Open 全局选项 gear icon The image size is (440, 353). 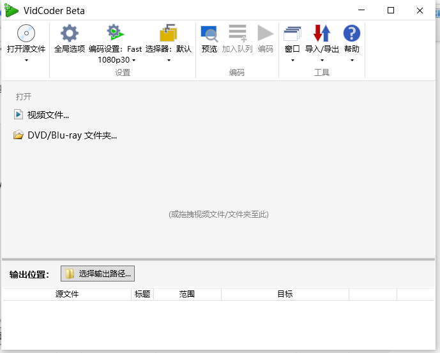tap(70, 33)
